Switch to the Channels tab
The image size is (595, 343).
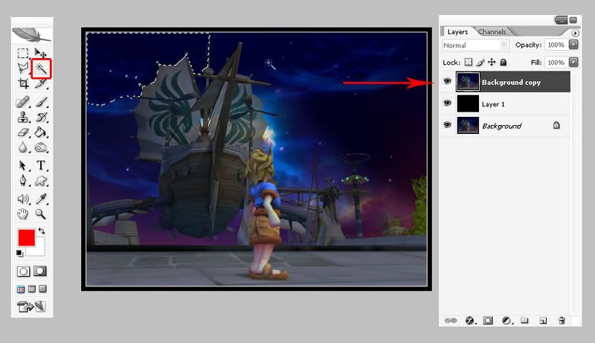(x=492, y=32)
